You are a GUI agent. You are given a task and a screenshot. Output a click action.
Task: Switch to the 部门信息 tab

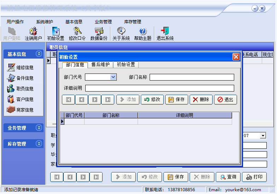point(75,65)
